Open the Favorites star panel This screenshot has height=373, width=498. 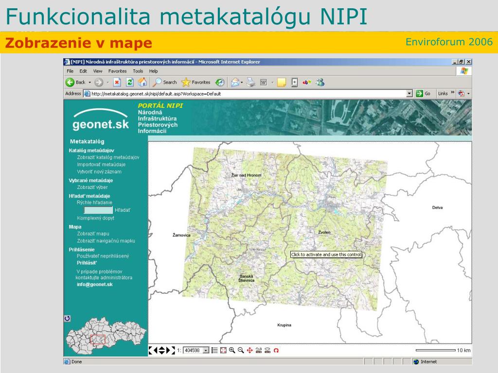click(x=196, y=83)
